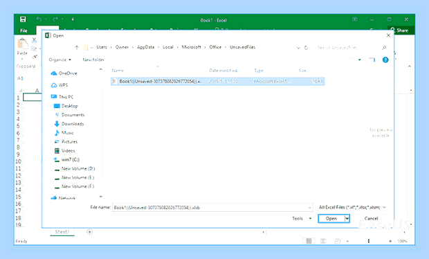Open the view options dropdown arrow

tap(360, 60)
